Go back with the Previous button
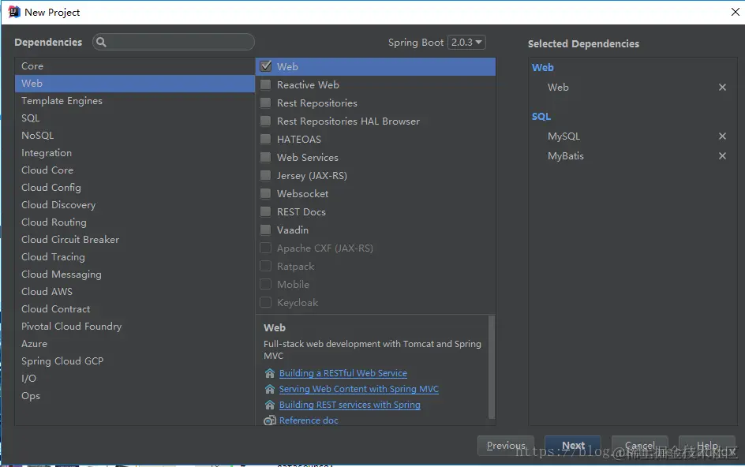Image resolution: width=745 pixels, height=467 pixels. (506, 446)
